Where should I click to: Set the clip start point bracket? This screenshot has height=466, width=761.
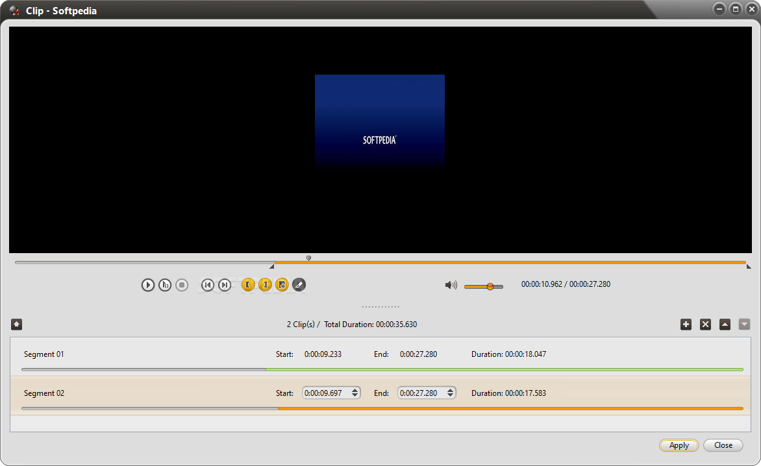point(248,285)
